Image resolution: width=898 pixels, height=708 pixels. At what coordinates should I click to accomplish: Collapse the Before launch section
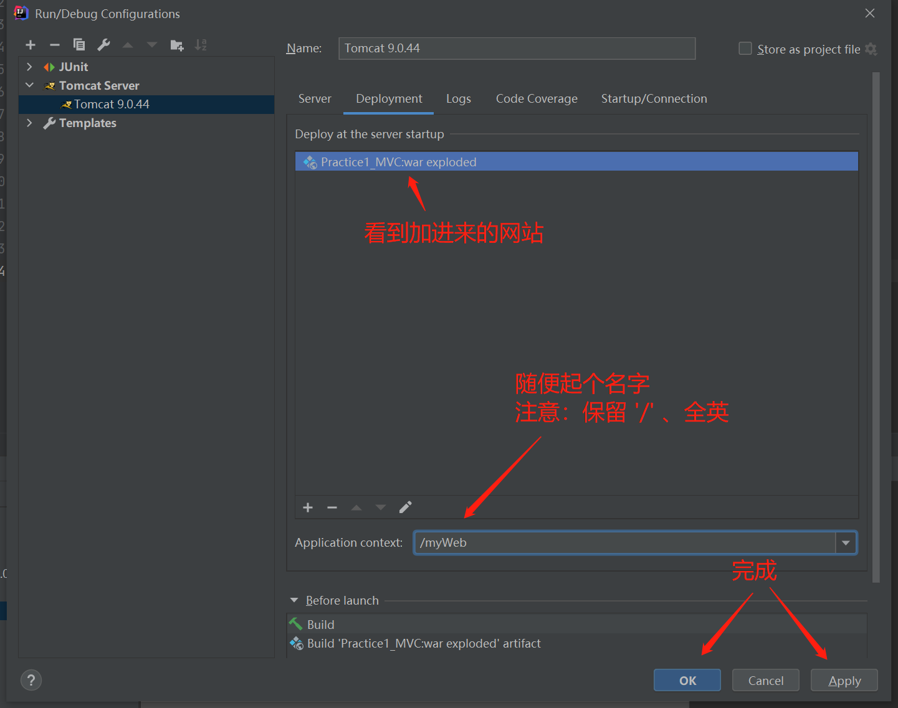click(x=294, y=600)
